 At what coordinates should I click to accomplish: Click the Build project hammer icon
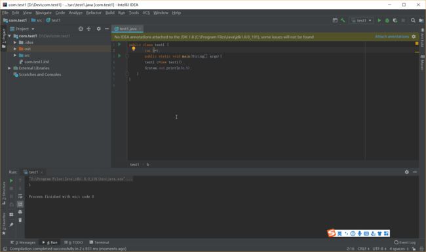(343, 20)
